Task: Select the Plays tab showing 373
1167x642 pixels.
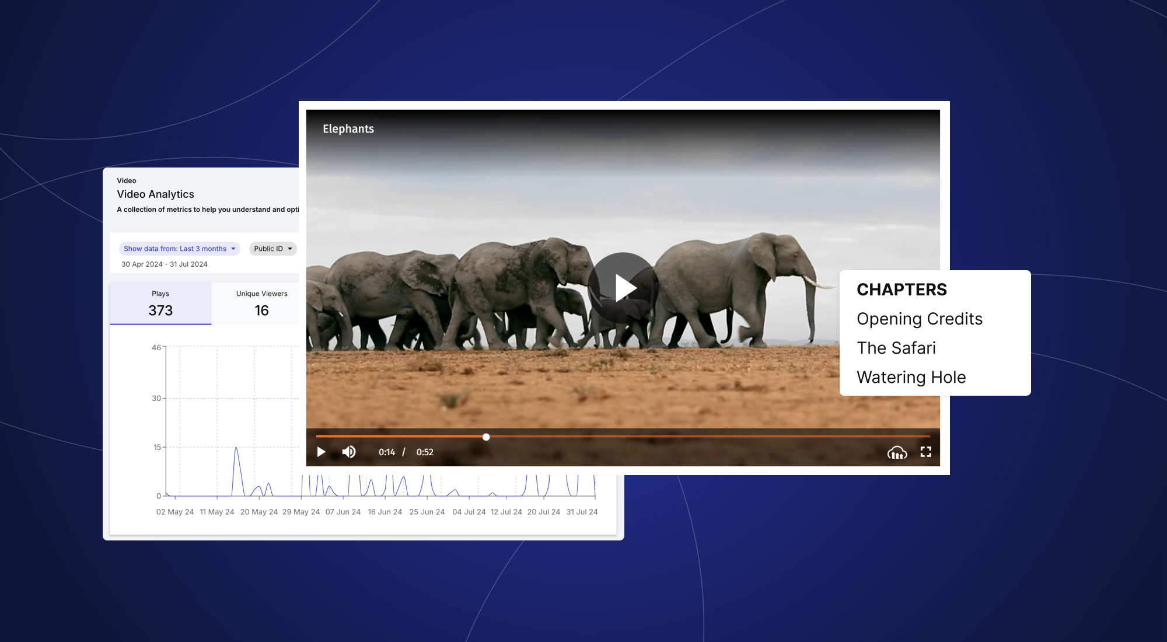Action: point(160,303)
